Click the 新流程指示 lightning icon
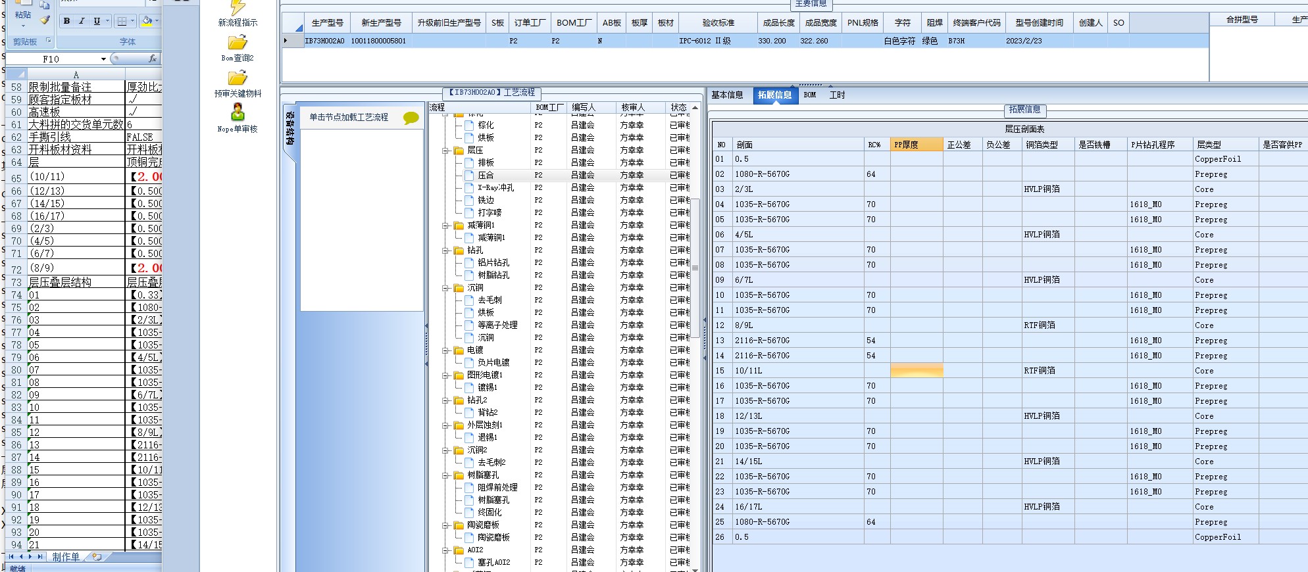The height and width of the screenshot is (572, 1308). [238, 7]
